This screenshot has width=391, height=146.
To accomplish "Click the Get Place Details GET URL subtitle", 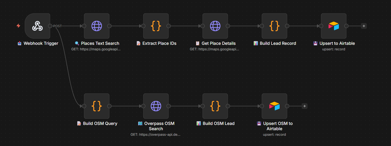I will 215,49.
